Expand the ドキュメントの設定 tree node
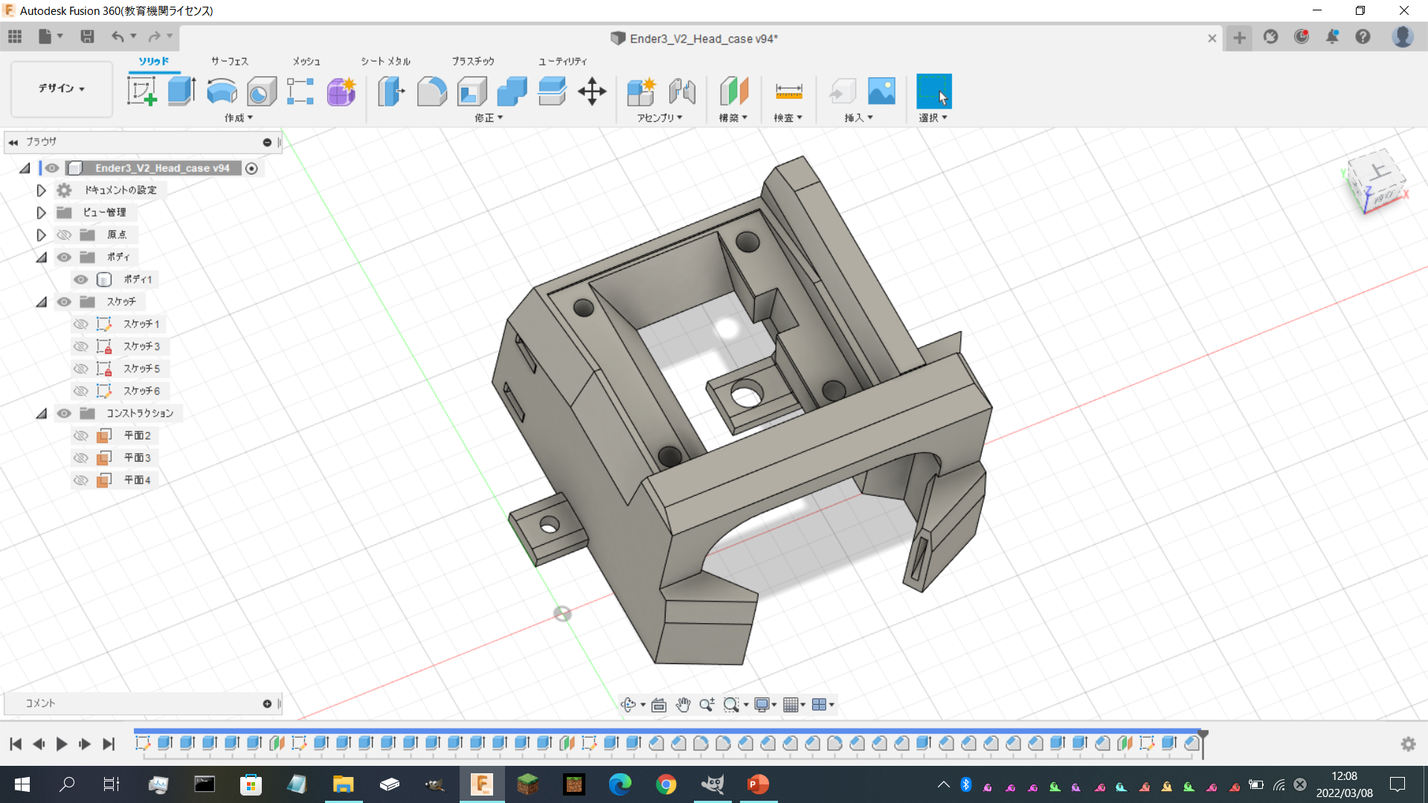This screenshot has height=803, width=1428. (x=42, y=190)
